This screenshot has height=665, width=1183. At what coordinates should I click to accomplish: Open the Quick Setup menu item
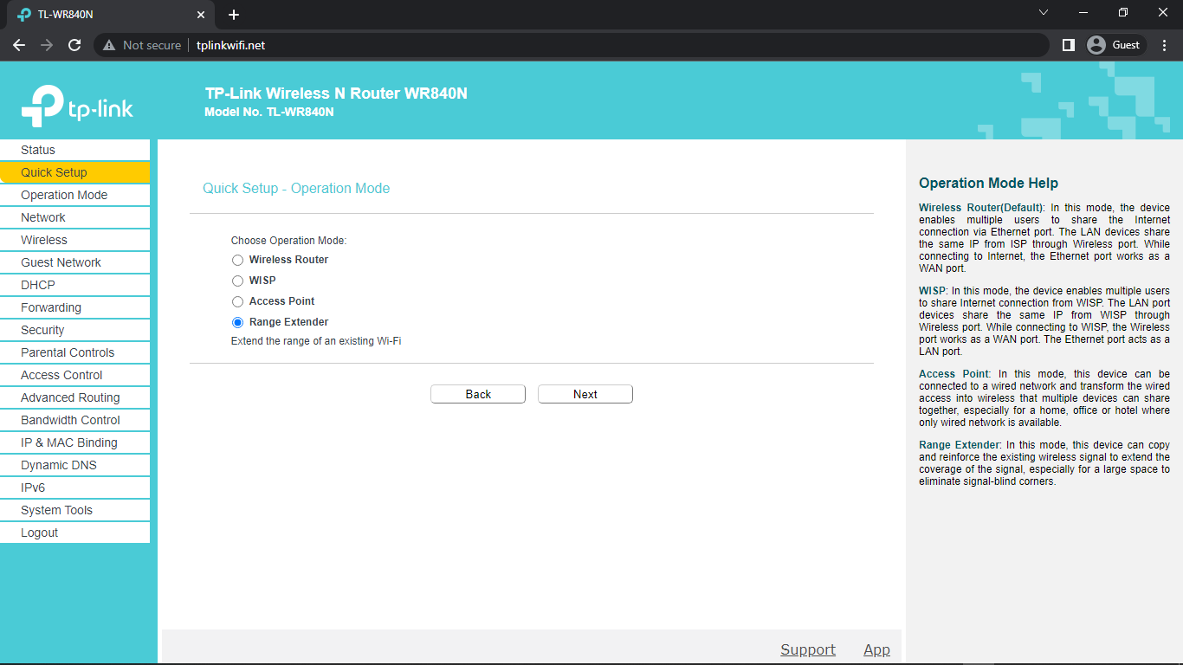pos(74,172)
